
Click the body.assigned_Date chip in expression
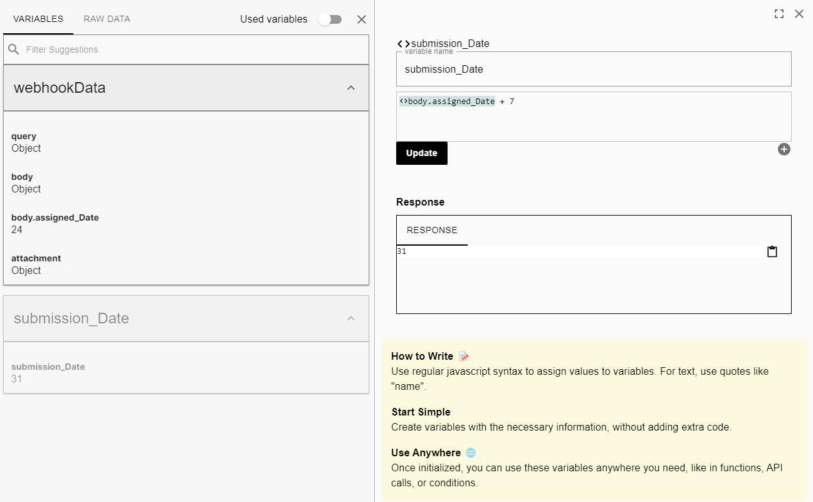coord(447,101)
